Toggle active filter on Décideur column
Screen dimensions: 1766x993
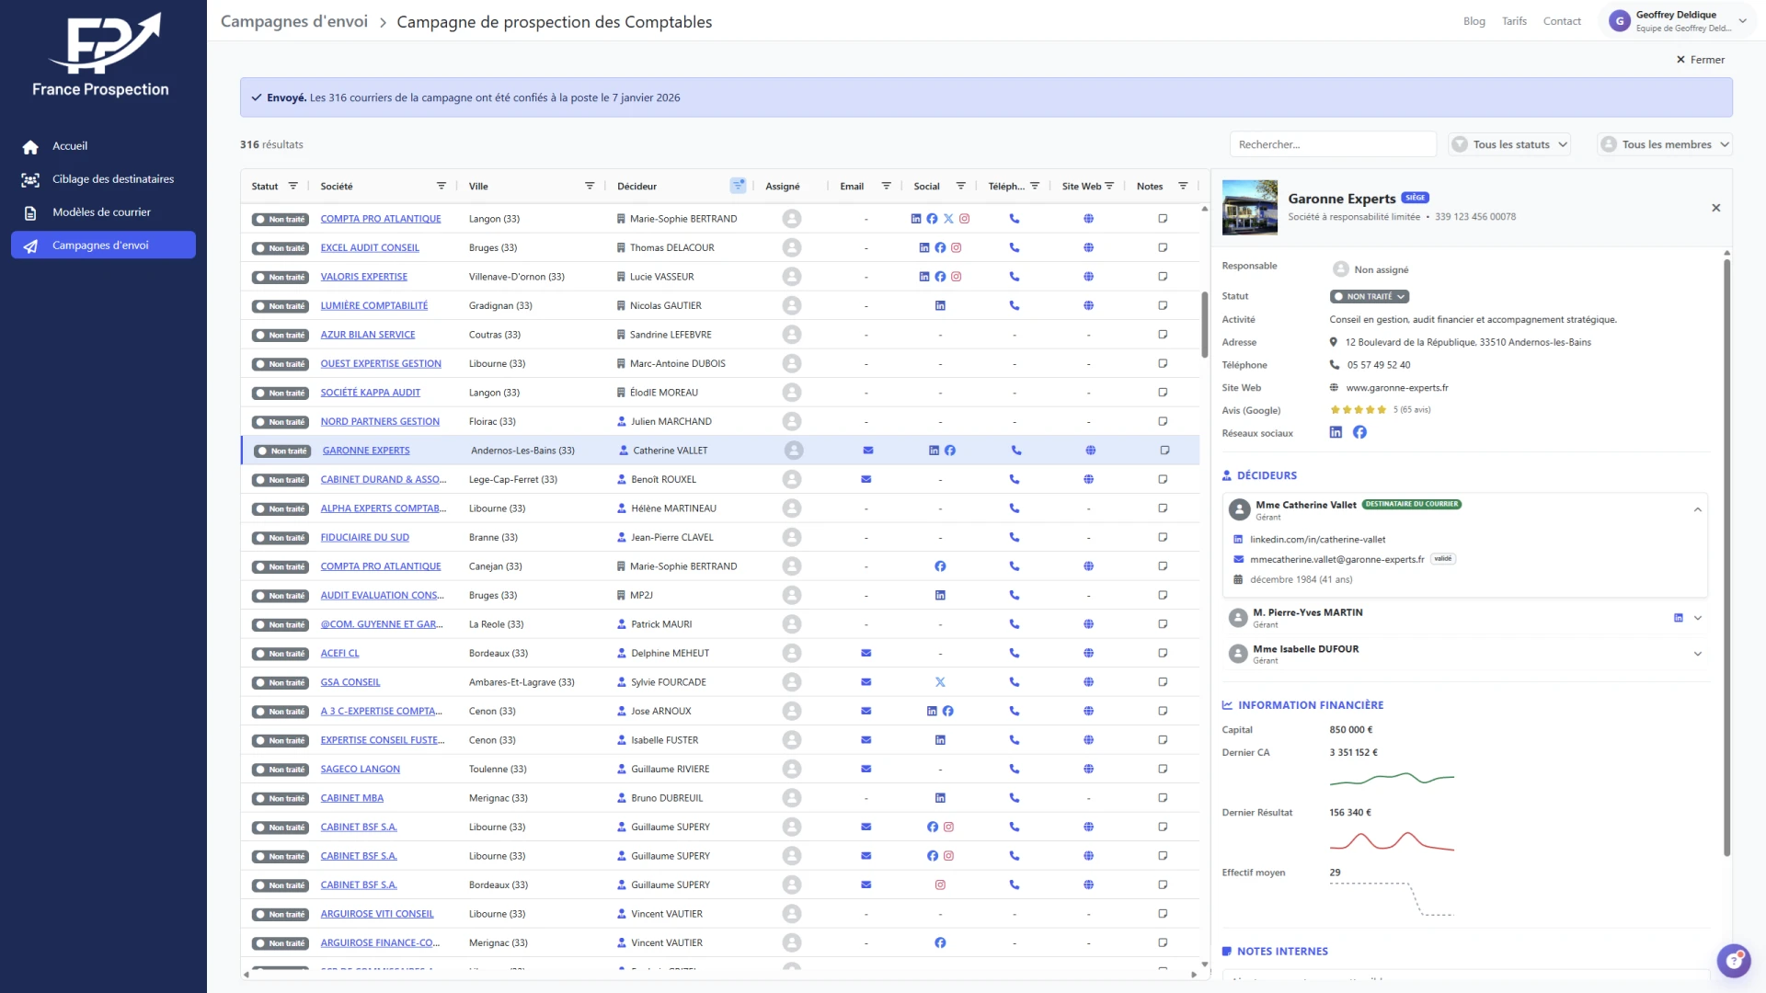coord(738,186)
